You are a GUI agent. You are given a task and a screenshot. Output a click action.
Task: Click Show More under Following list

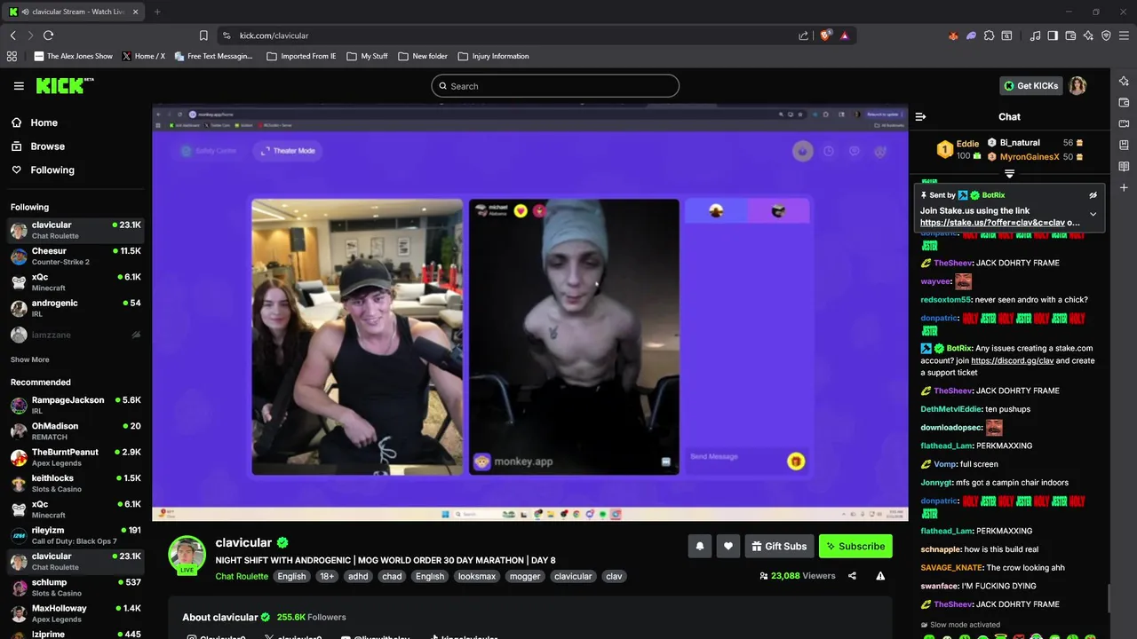click(29, 359)
